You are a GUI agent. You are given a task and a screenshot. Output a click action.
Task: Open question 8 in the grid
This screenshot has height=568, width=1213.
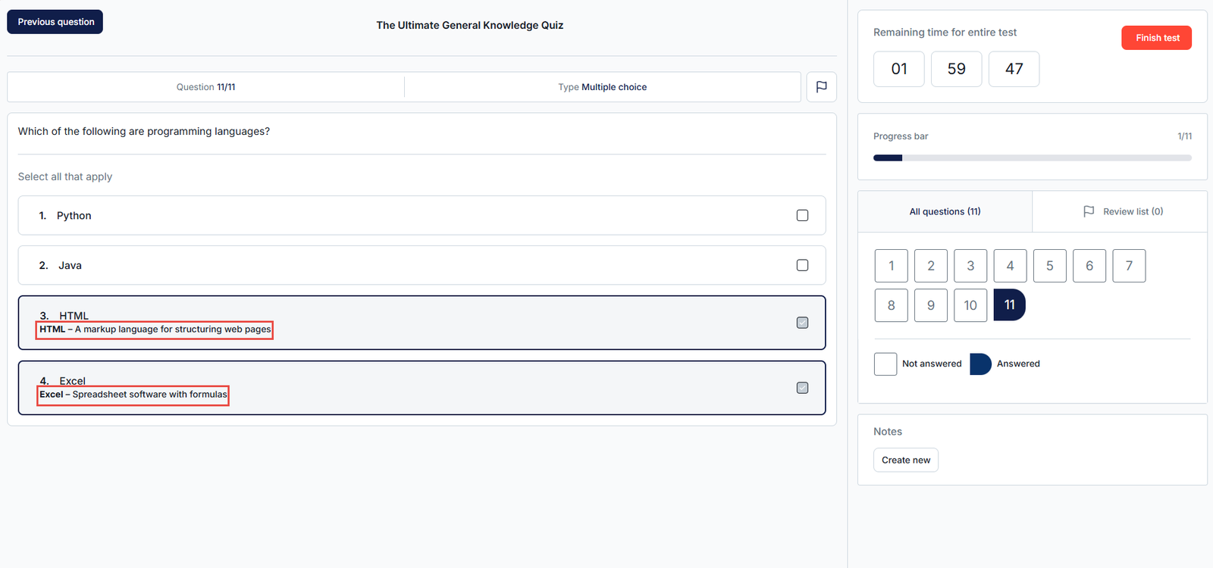(891, 305)
